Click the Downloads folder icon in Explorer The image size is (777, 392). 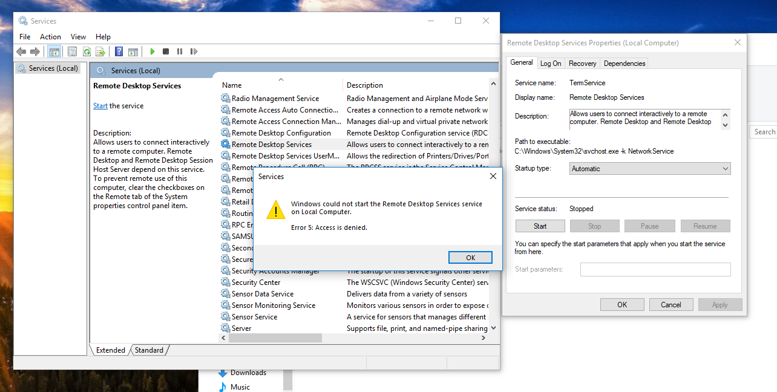tap(223, 373)
